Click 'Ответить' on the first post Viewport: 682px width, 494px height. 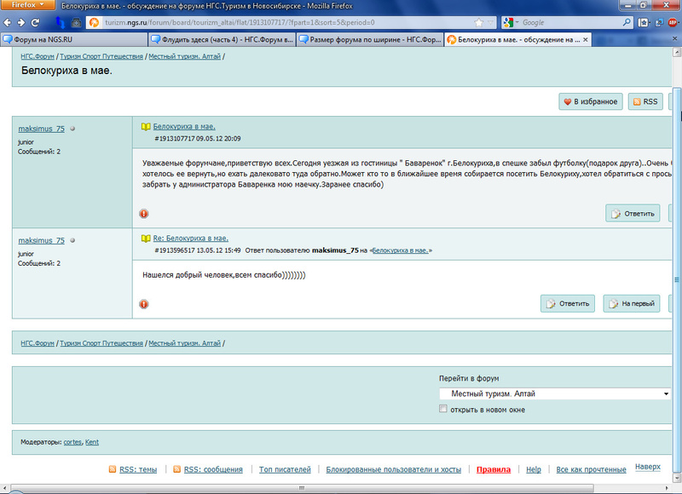[x=633, y=213]
